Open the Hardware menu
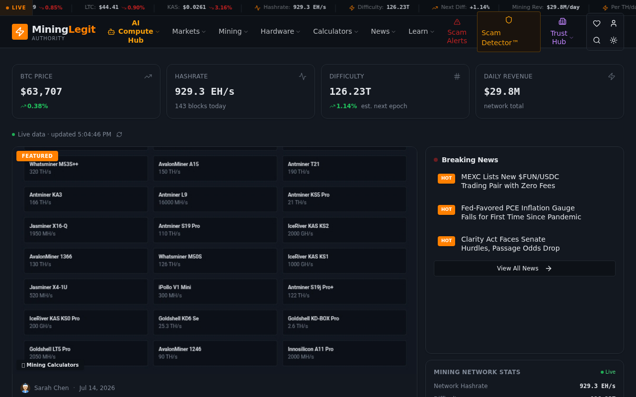This screenshot has height=397, width=636. click(280, 31)
